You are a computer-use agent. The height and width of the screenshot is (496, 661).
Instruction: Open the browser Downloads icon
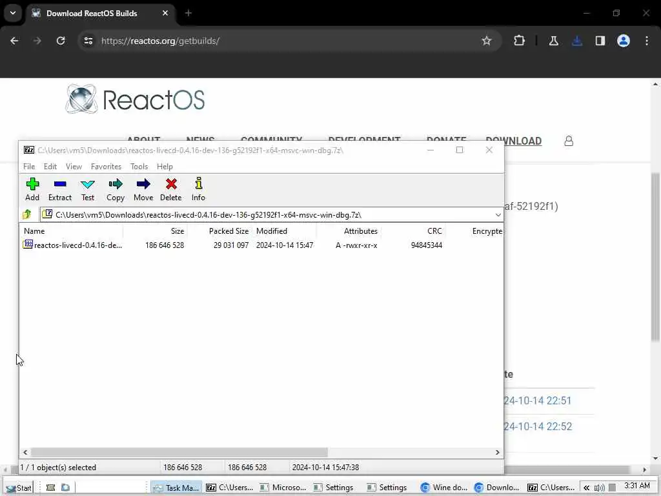click(577, 41)
